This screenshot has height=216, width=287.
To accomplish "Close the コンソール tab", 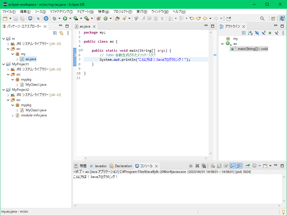I will point(157,166).
